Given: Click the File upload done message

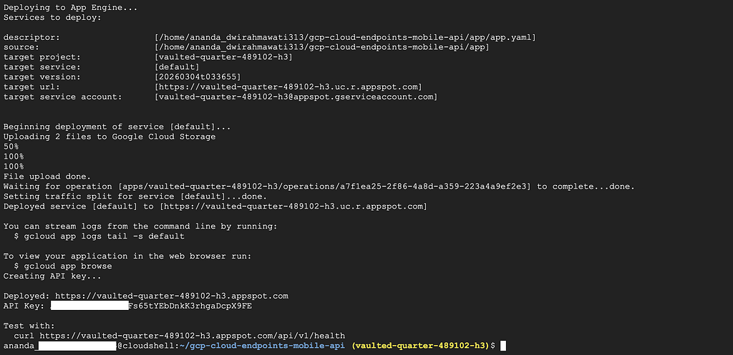Looking at the screenshot, I should (x=47, y=177).
